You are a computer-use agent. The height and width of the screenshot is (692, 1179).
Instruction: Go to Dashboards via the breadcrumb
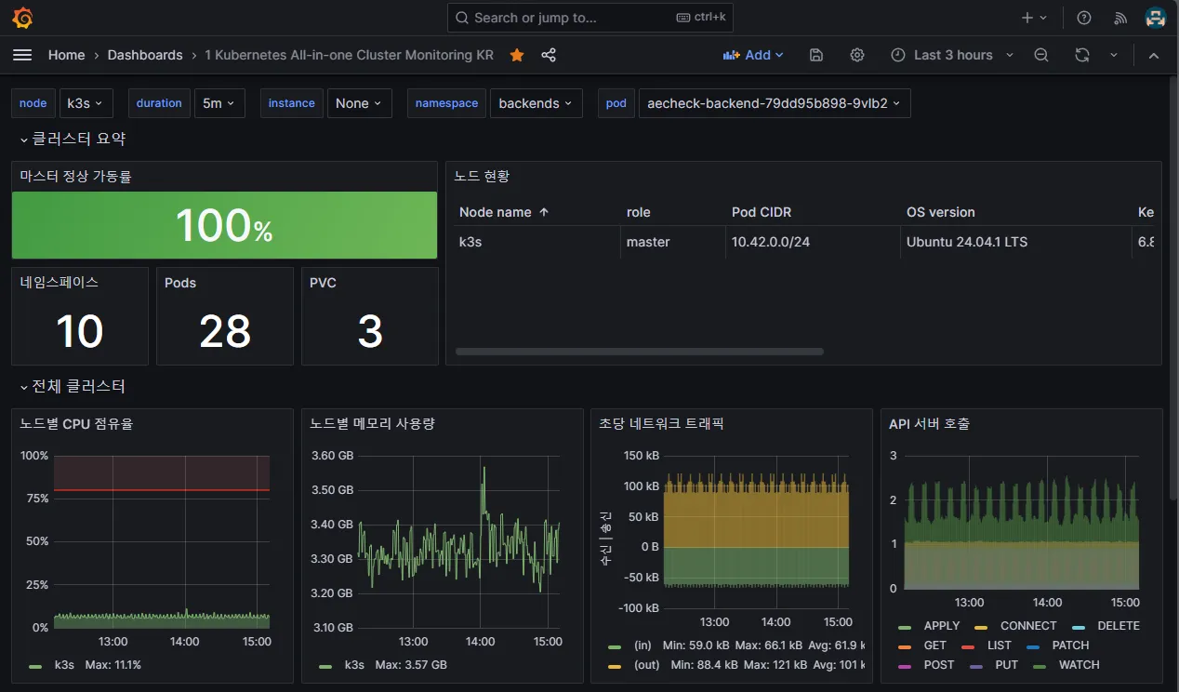(x=145, y=55)
